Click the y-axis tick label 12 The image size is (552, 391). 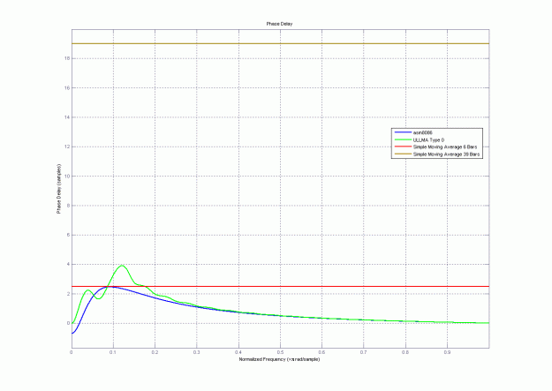(x=67, y=147)
